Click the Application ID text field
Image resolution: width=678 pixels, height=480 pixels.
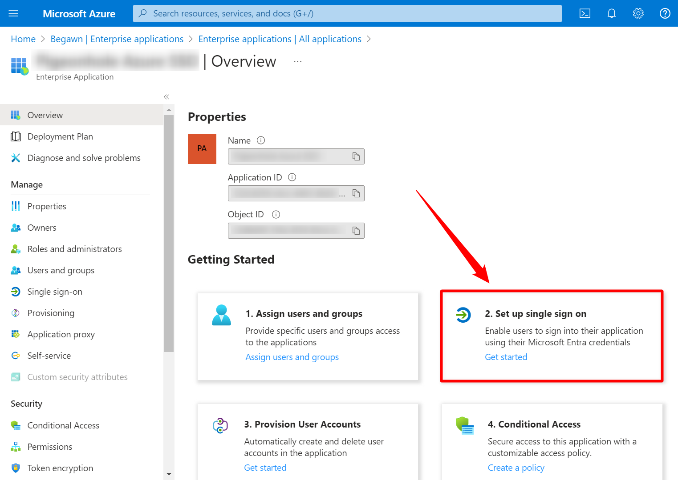coord(296,193)
